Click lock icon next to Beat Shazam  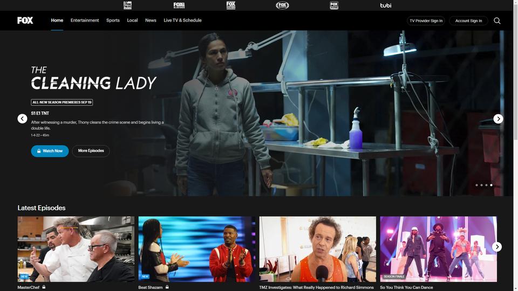(167, 287)
